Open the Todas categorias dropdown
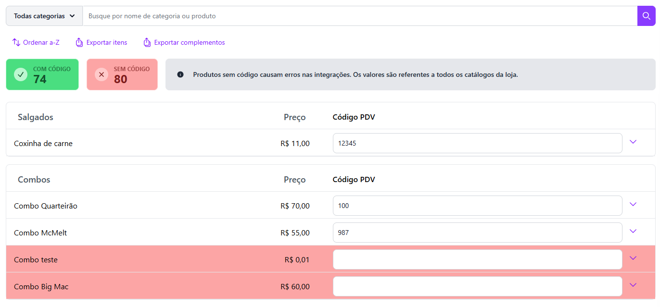This screenshot has height=307, width=660. click(x=44, y=16)
